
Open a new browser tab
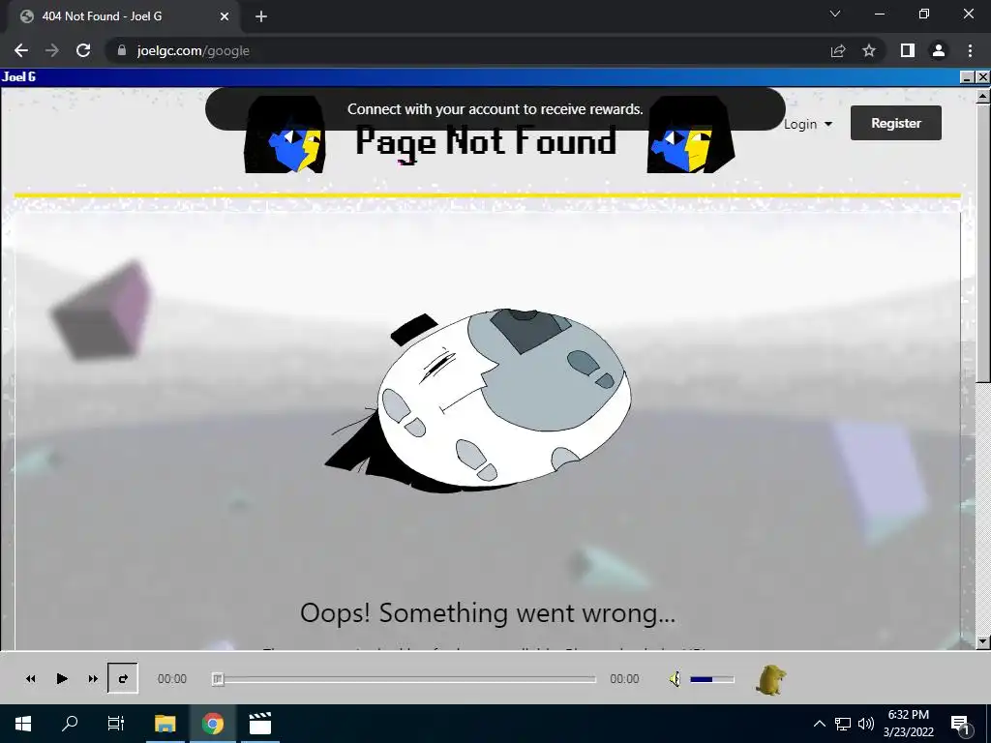[261, 16]
